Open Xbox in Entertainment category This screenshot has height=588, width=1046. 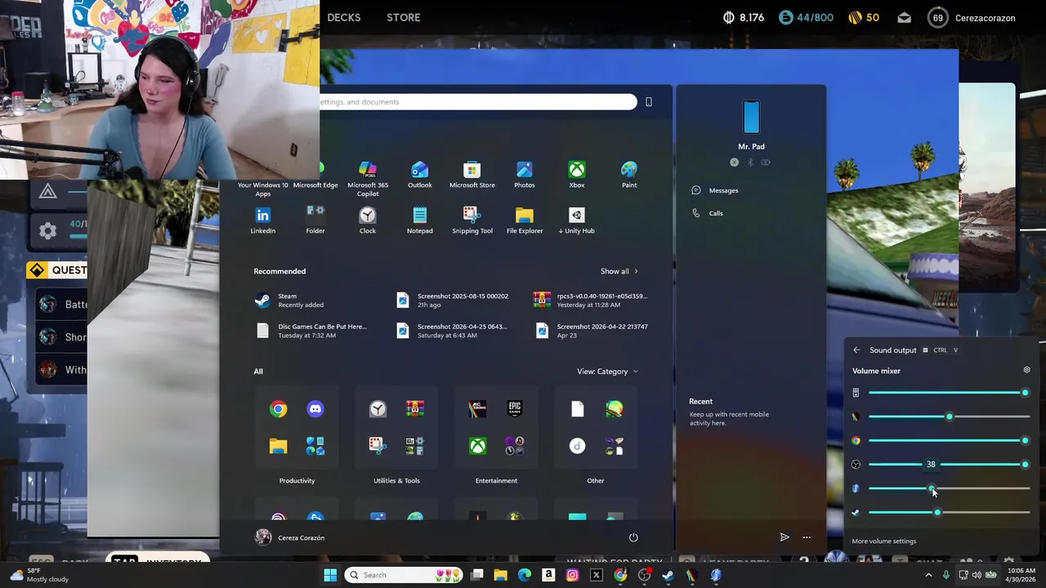point(478,446)
